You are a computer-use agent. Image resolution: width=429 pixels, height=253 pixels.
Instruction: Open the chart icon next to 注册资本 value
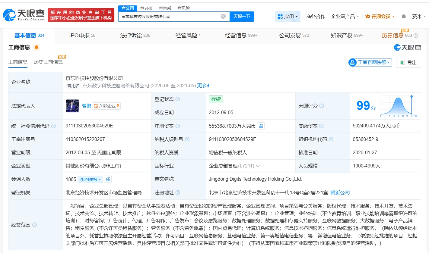click(261, 126)
